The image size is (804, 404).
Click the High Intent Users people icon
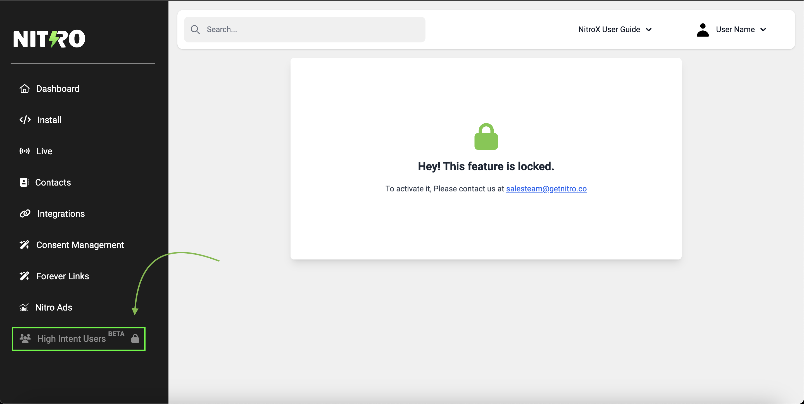click(x=25, y=338)
